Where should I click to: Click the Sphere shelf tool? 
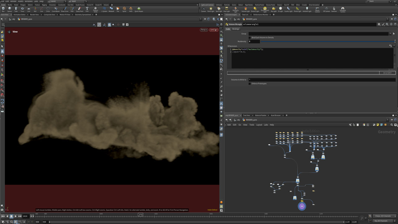click(x=10, y=9)
